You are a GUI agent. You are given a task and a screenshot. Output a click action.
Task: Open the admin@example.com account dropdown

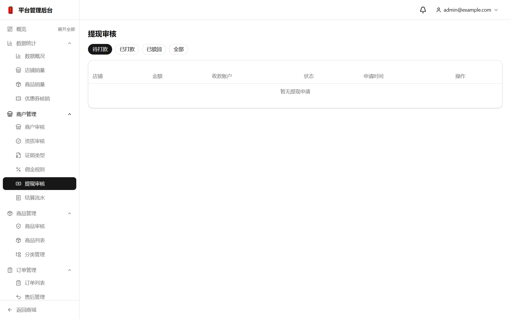(467, 10)
